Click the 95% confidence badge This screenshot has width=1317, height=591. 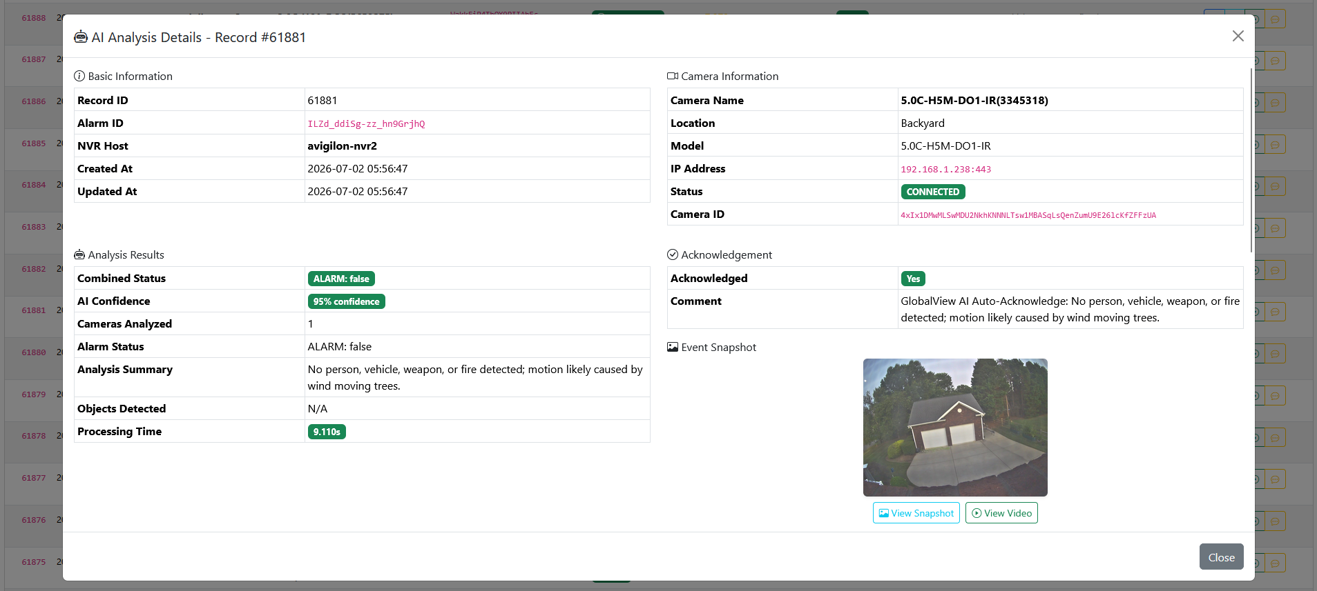click(x=346, y=301)
